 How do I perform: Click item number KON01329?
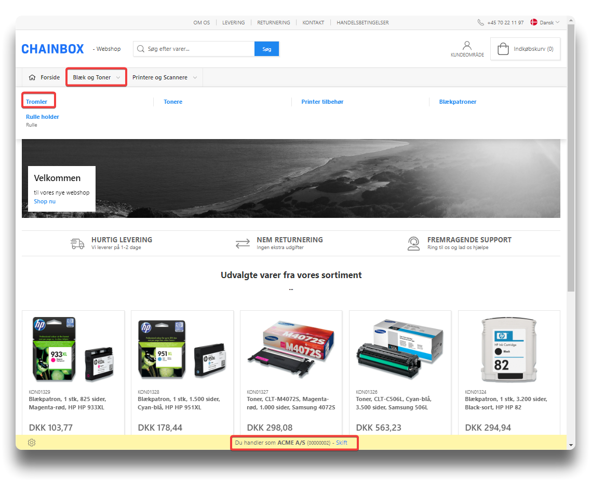pos(39,392)
